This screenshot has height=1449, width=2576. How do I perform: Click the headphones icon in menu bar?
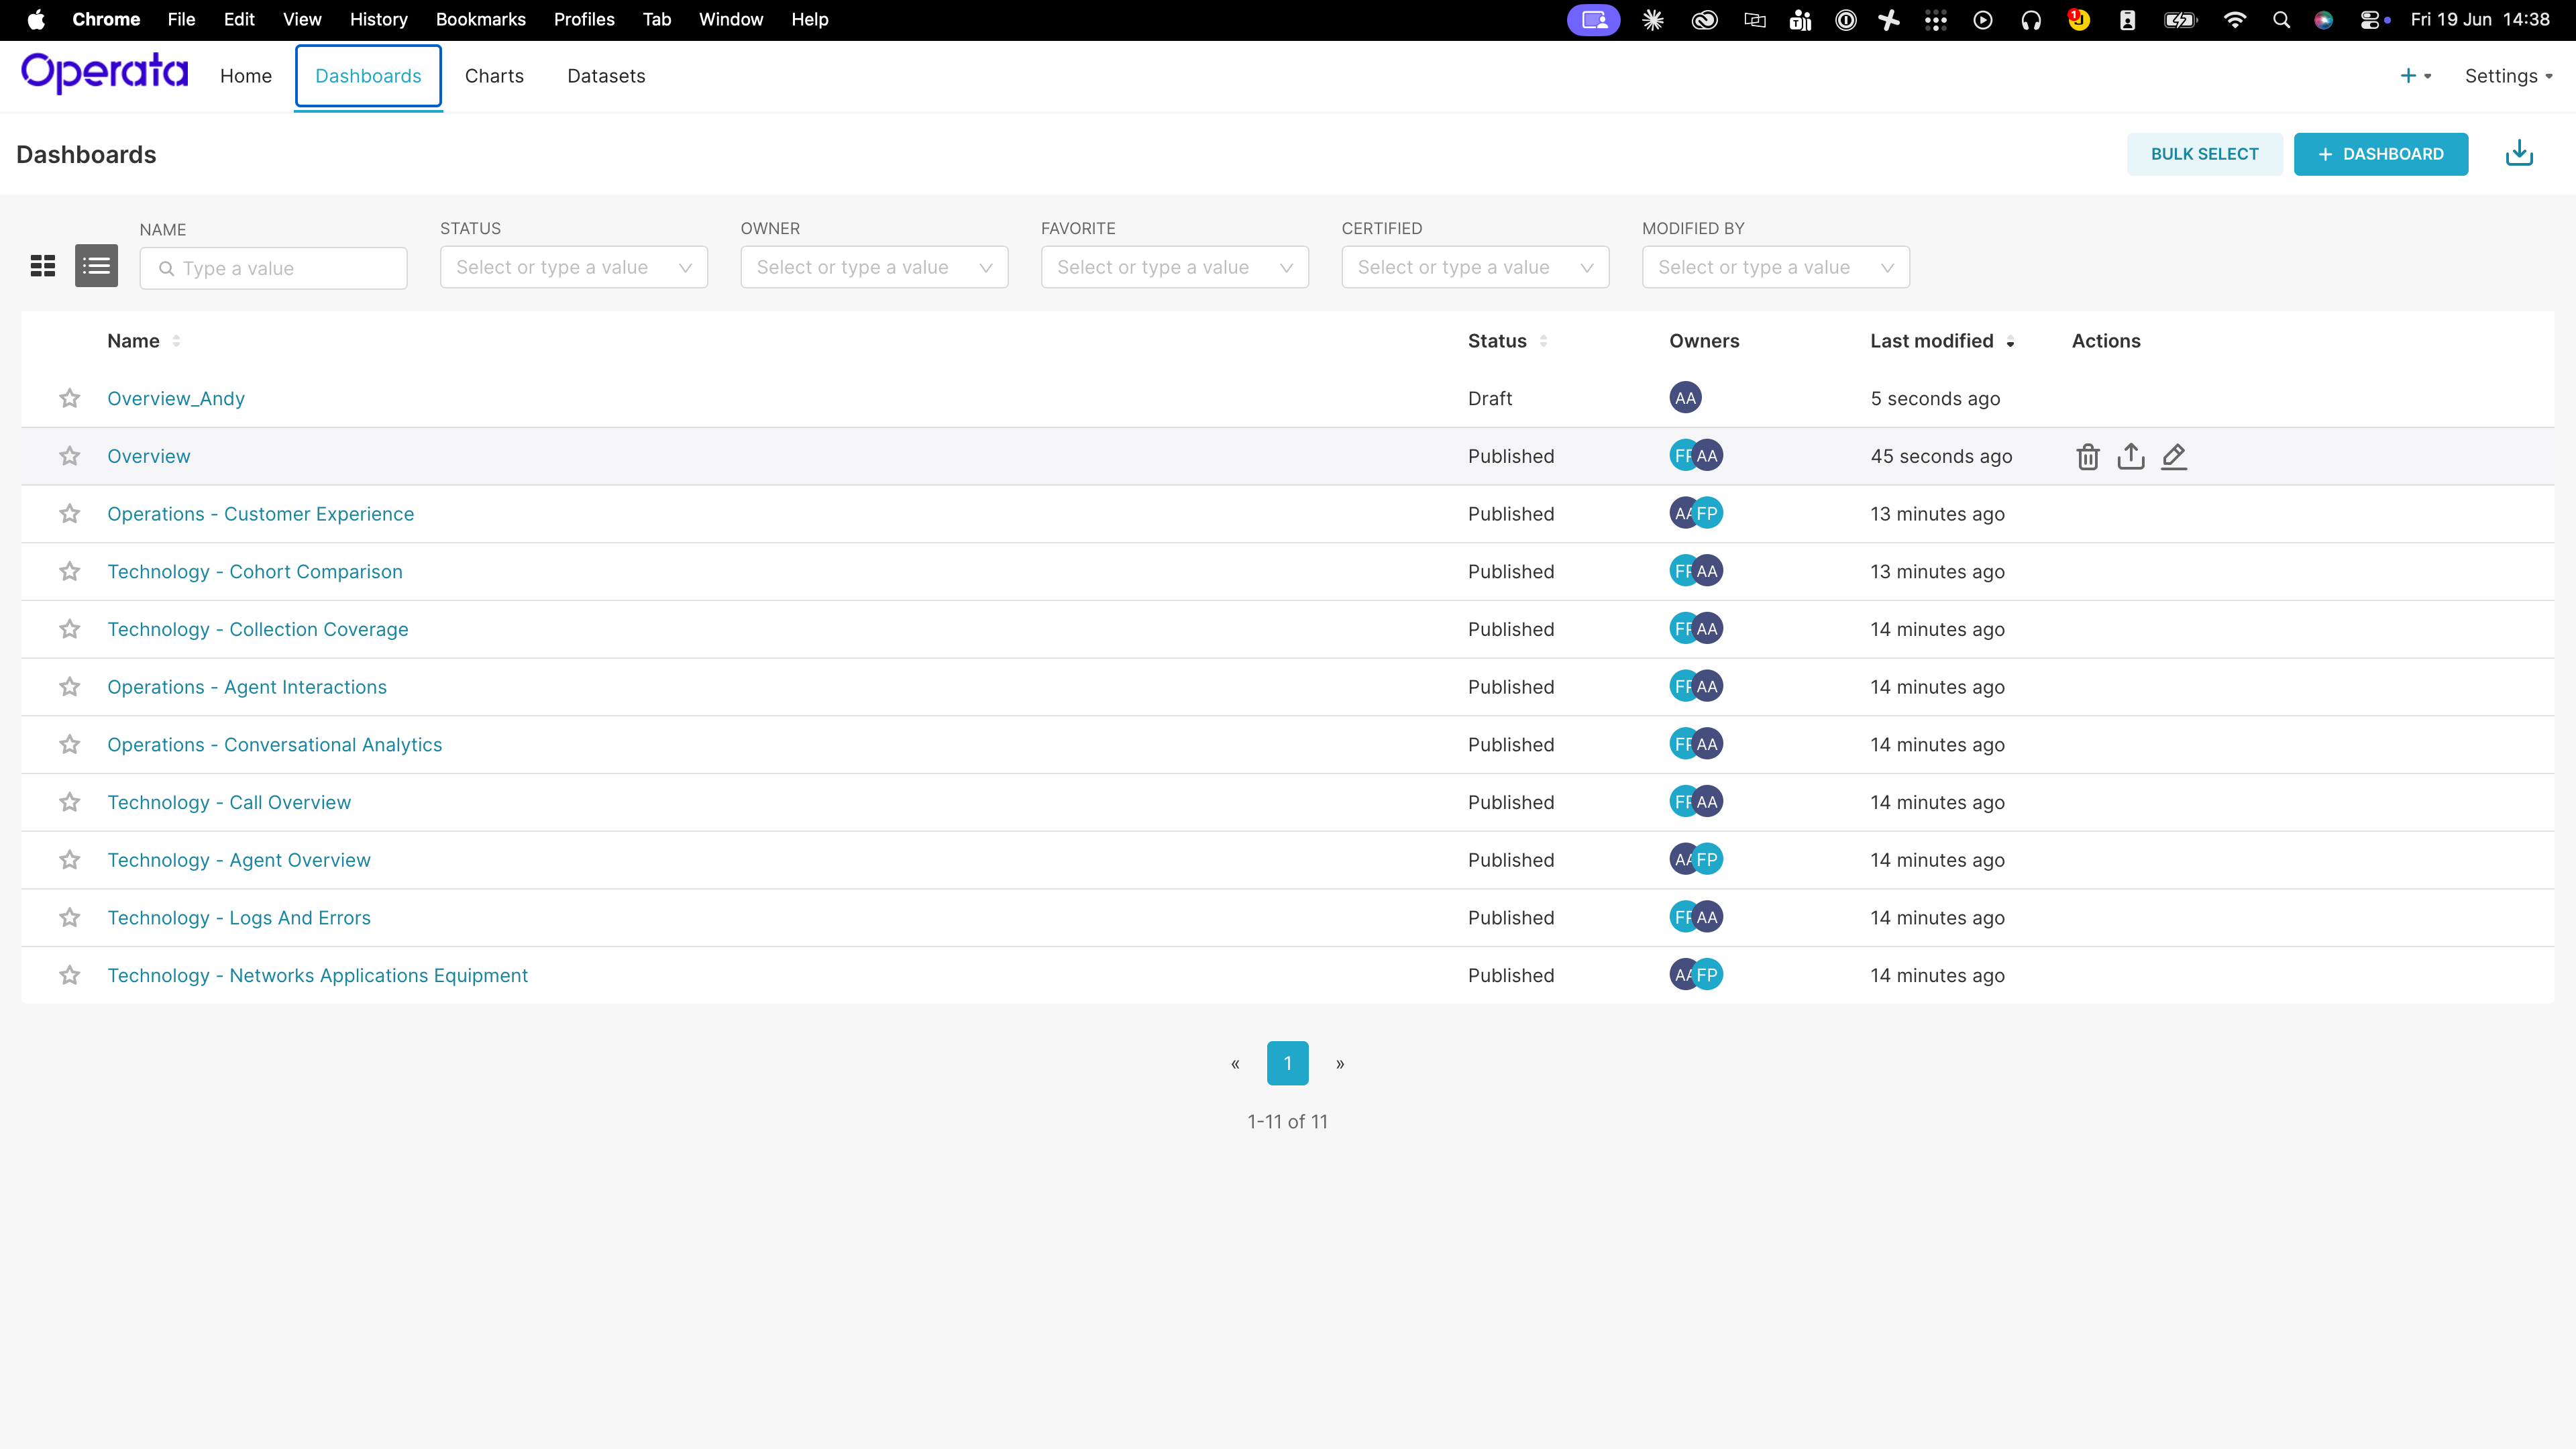[x=2030, y=19]
